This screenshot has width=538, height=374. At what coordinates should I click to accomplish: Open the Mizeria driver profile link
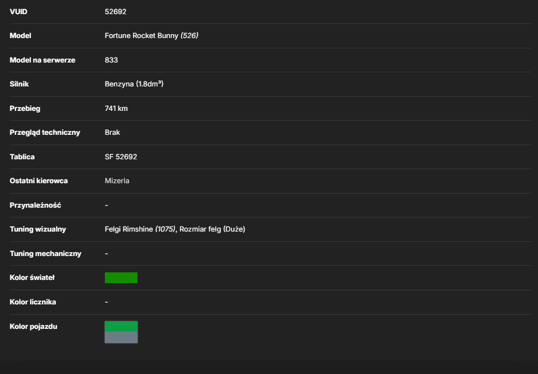coord(117,181)
